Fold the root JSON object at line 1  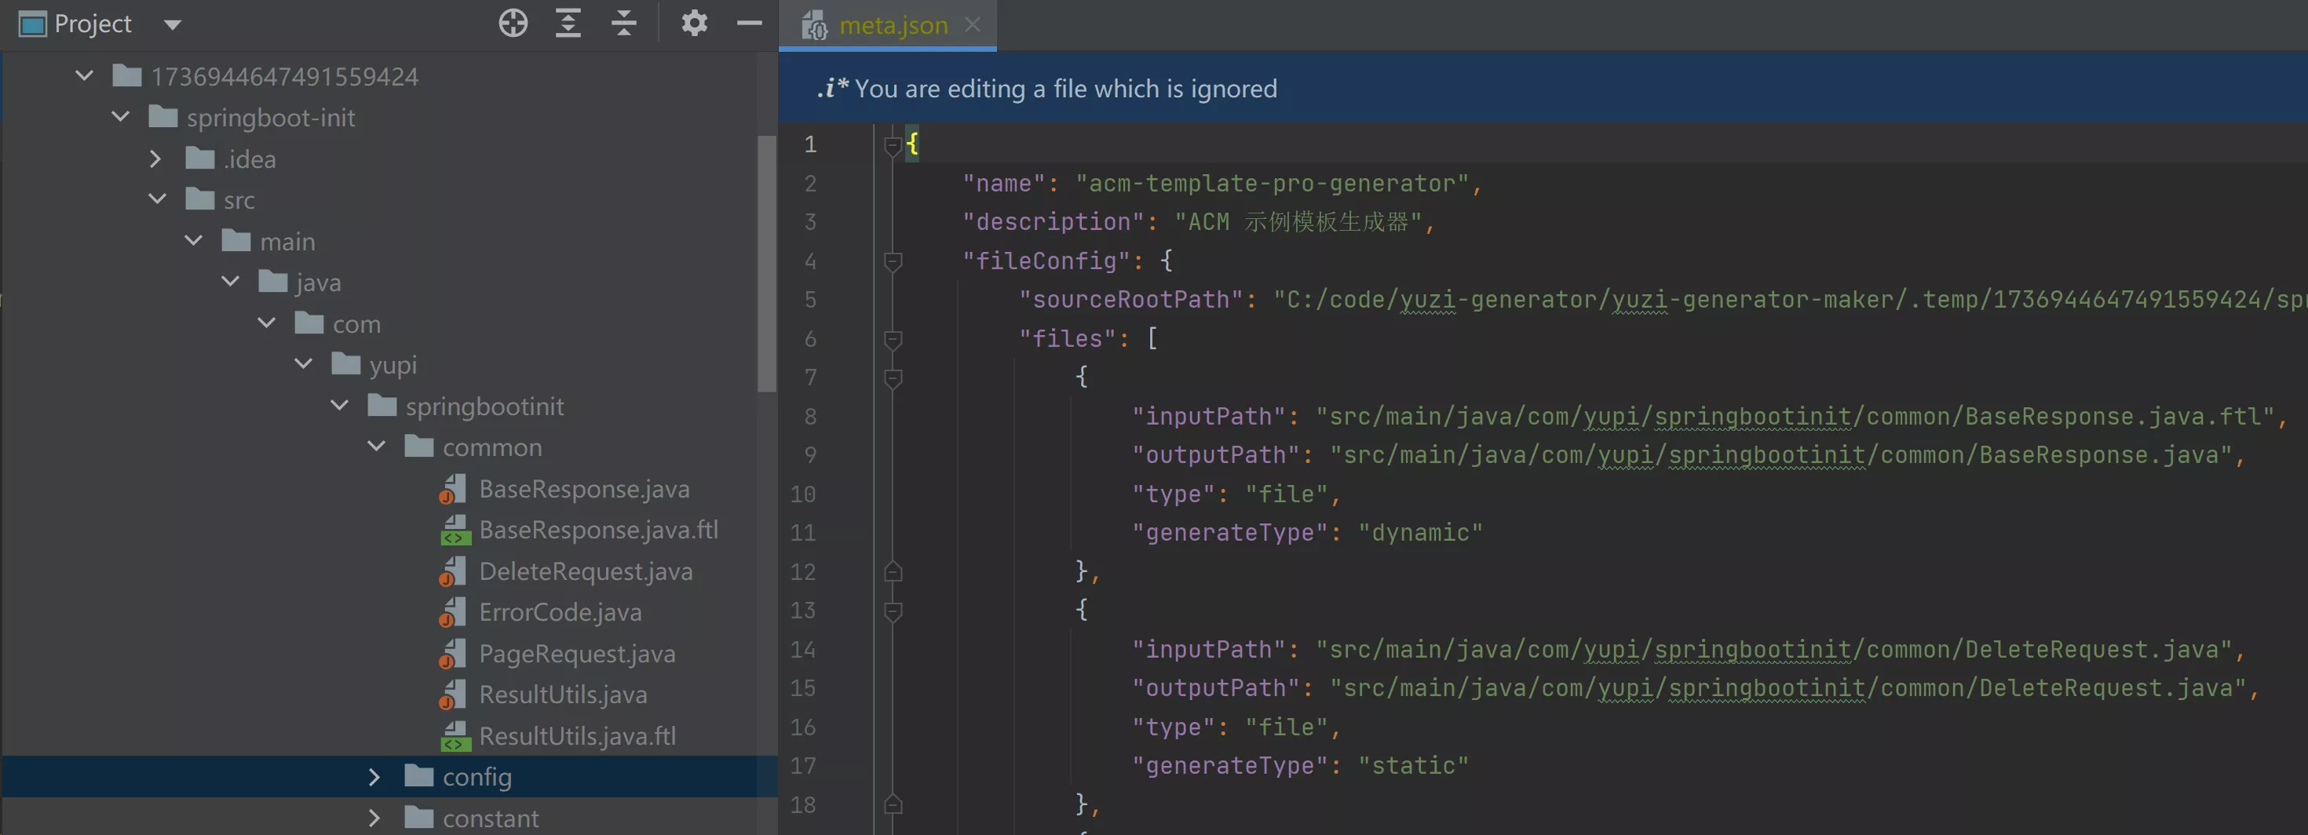tap(893, 144)
